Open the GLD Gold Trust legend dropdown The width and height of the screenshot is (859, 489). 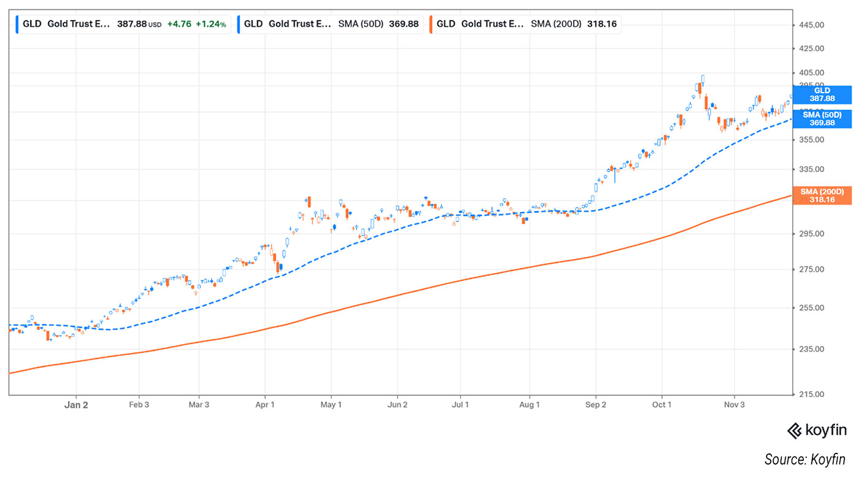coord(80,24)
